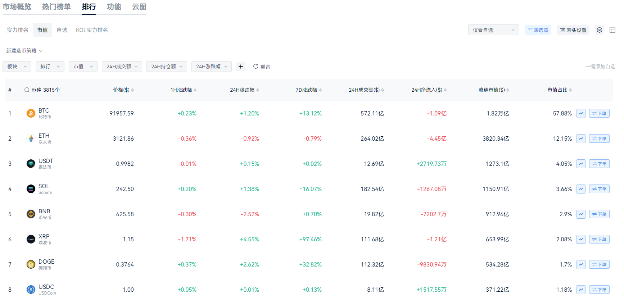Image resolution: width=624 pixels, height=305 pixels.
Task: Sort by market cap share arrows
Action: (570, 90)
